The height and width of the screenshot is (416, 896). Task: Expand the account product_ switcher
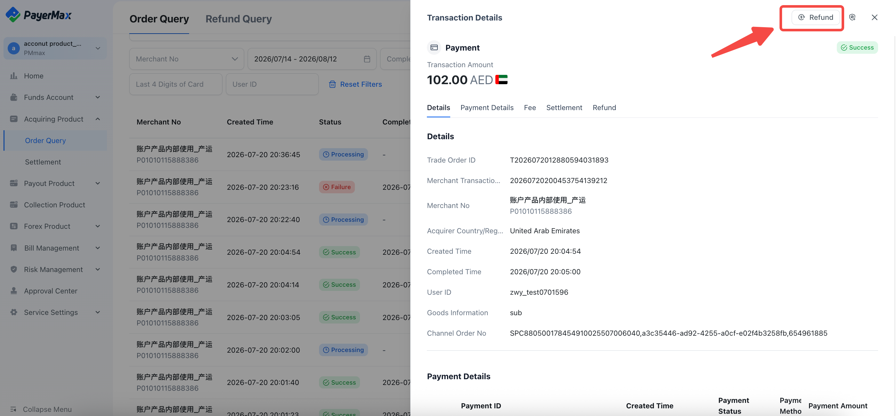[x=55, y=48]
